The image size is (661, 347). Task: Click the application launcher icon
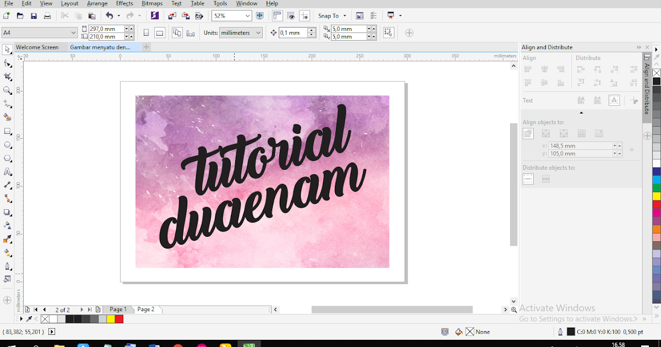point(391,16)
